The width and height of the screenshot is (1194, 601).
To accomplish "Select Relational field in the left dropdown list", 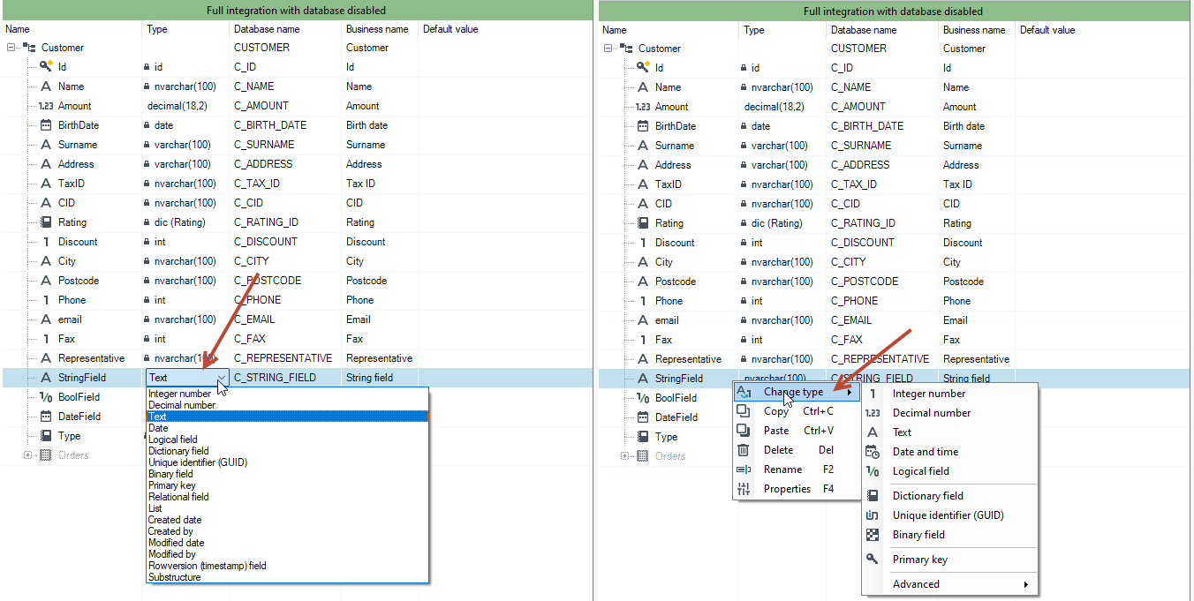I will coord(287,497).
